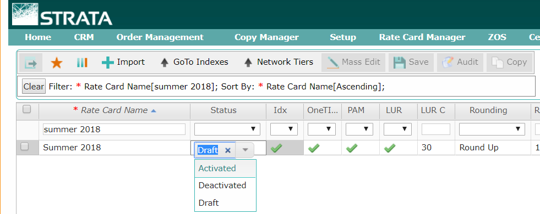Click the orange star favorites icon

(57, 63)
